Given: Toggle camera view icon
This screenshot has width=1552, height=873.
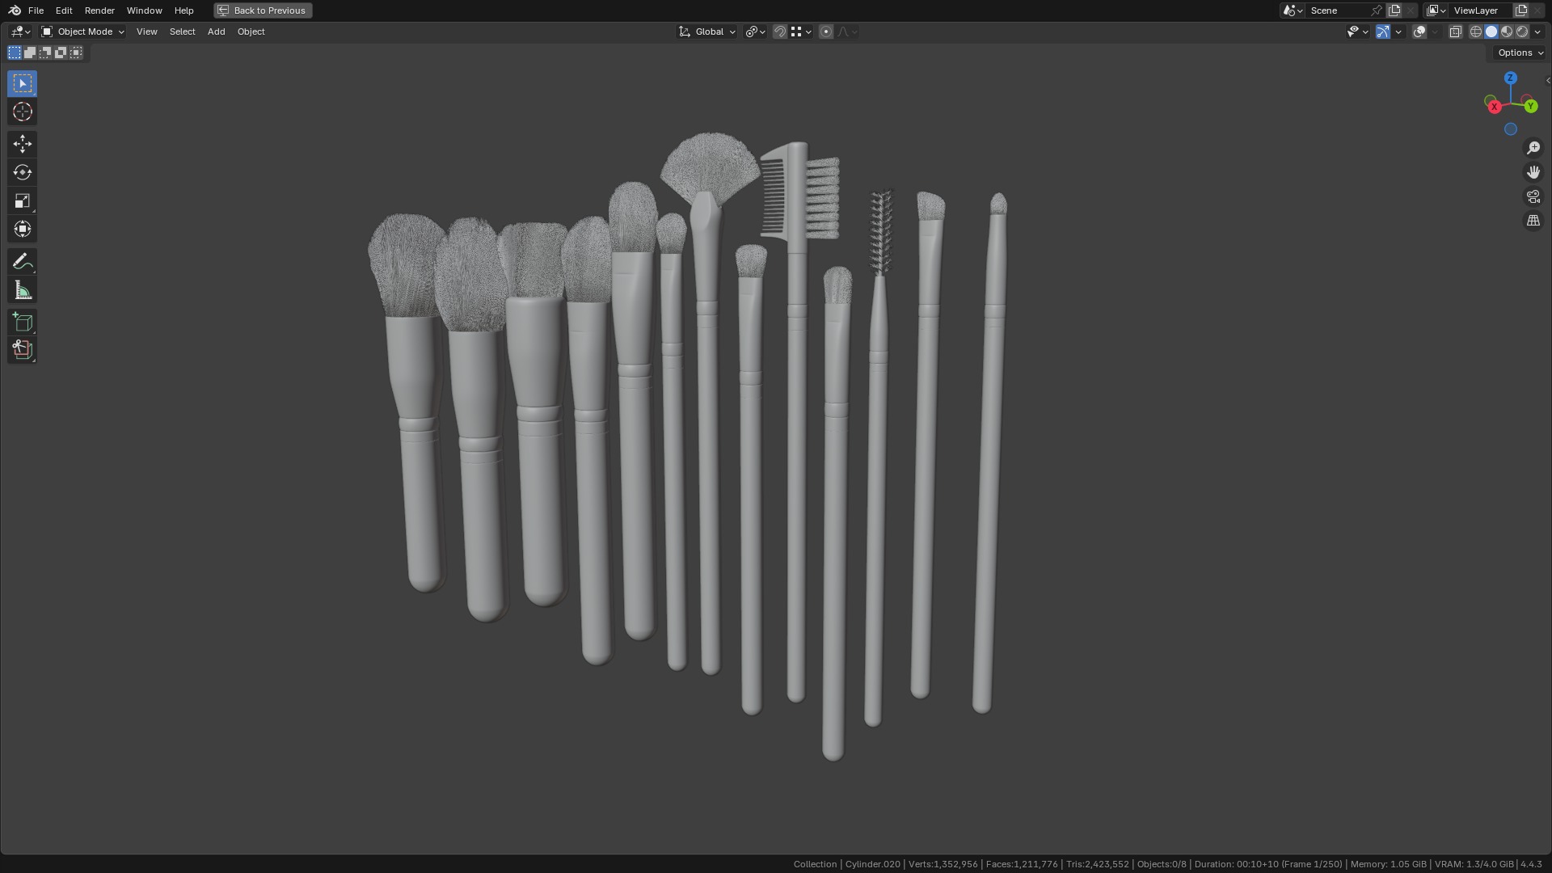Looking at the screenshot, I should pyautogui.click(x=1533, y=196).
